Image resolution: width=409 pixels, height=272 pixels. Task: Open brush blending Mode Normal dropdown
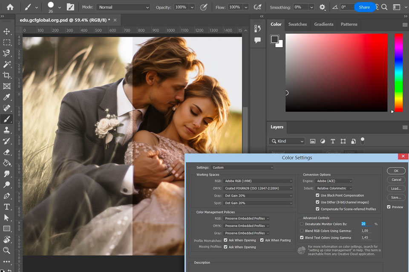[x=124, y=7]
